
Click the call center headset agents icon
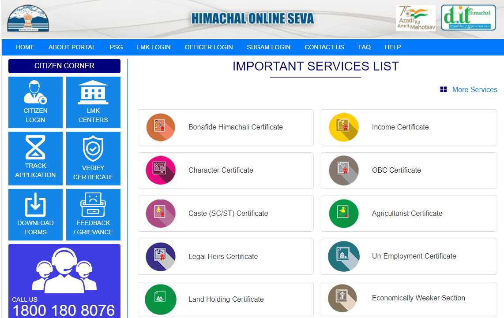(x=64, y=270)
